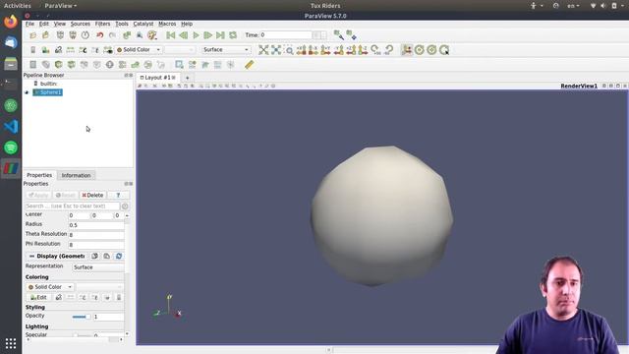Click the yellow Ruler icon
629x354 pixels.
tap(249, 65)
